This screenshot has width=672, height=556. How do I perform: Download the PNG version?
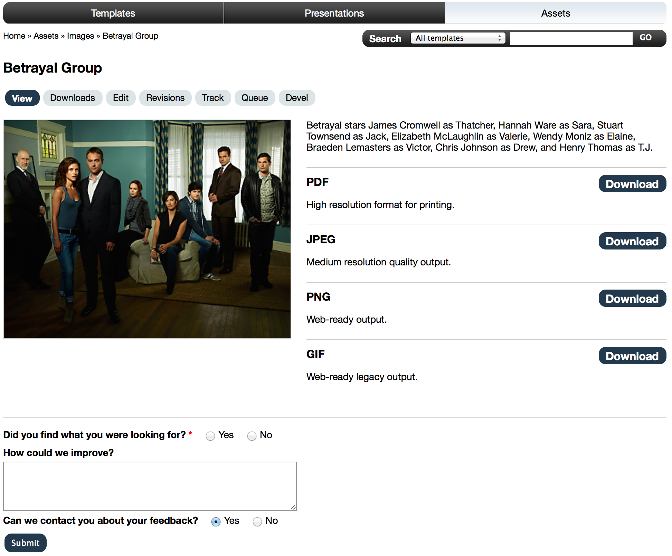[x=632, y=299]
